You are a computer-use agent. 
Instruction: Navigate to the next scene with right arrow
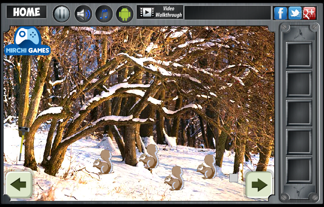click(x=259, y=184)
